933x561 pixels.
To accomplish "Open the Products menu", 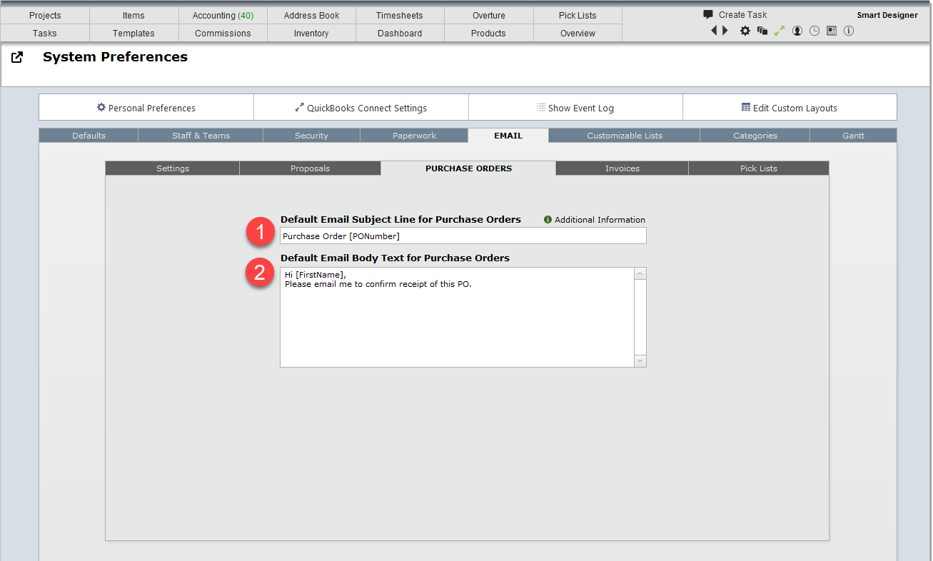I will pos(488,33).
